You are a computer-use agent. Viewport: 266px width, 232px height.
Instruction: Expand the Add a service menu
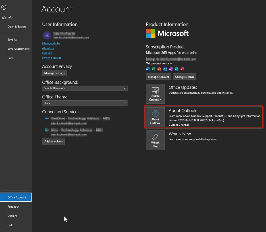(x=53, y=141)
